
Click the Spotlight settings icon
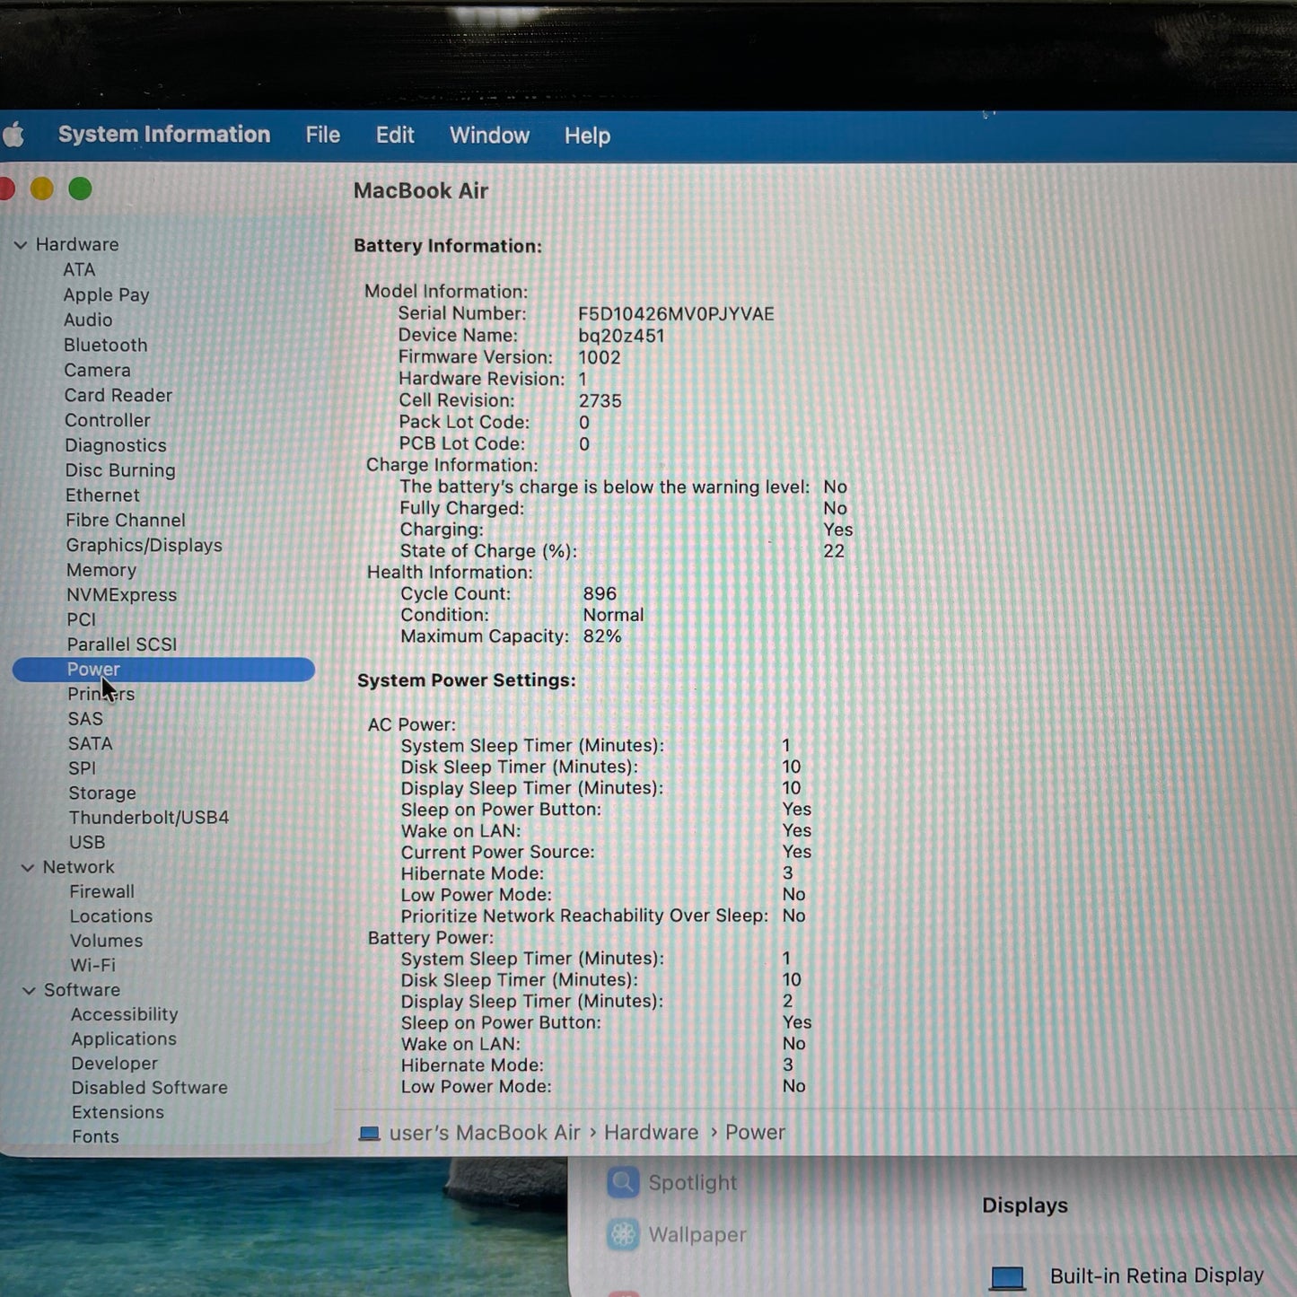coord(623,1182)
